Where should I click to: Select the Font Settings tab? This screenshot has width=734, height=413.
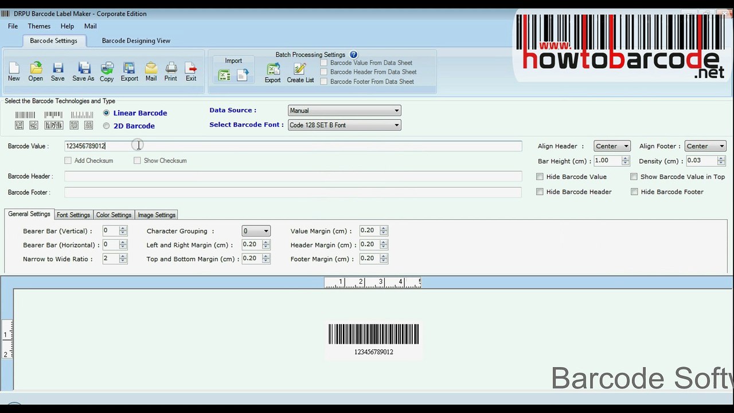click(73, 215)
